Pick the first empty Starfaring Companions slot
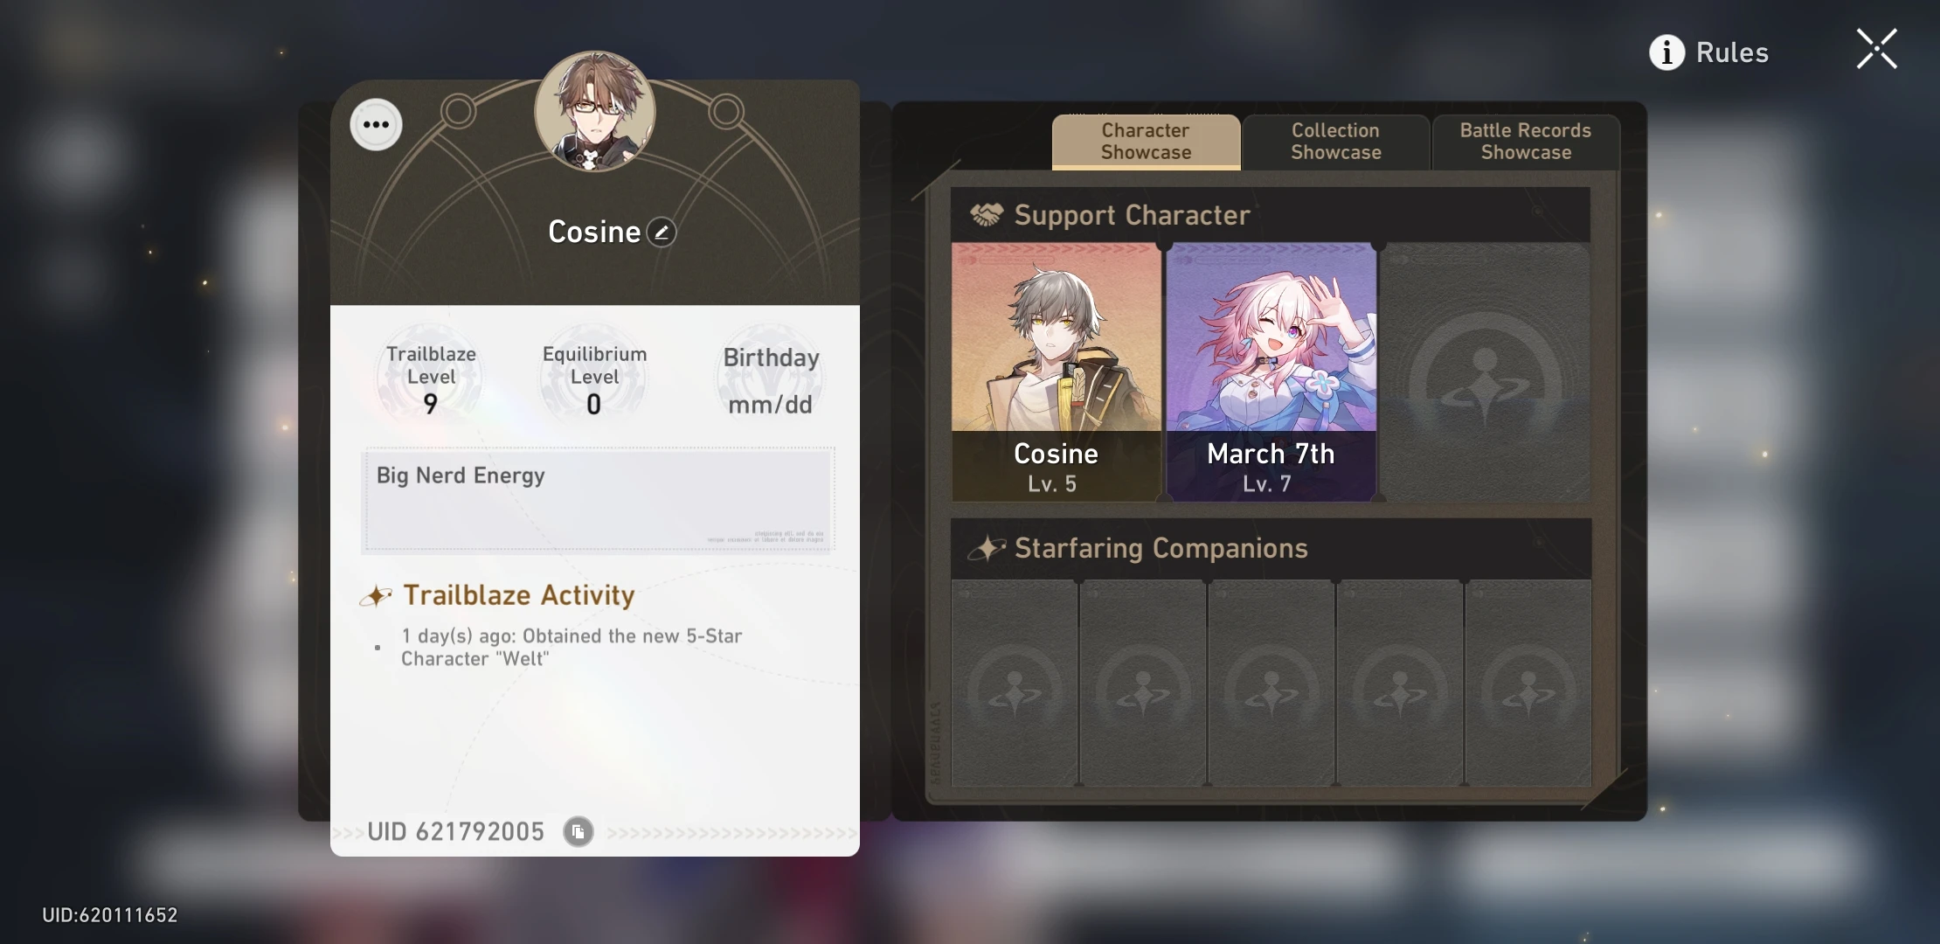 coord(1015,683)
